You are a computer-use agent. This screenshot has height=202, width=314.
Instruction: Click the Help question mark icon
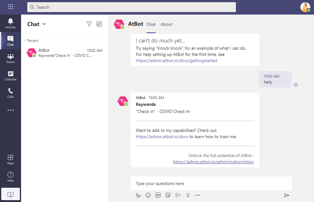[10, 177]
